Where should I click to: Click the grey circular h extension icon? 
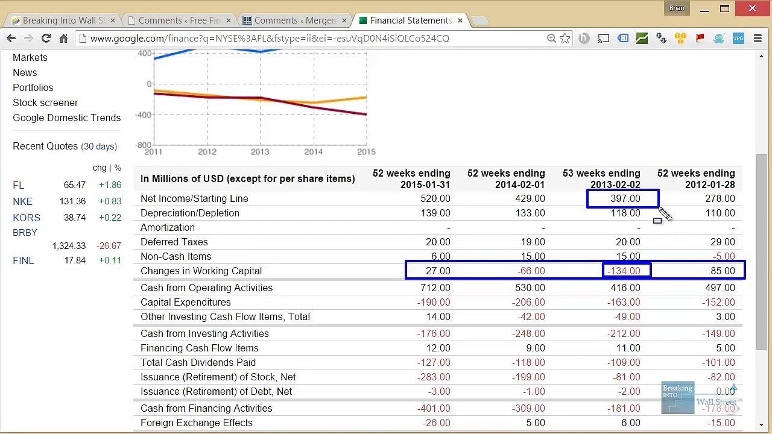(584, 39)
